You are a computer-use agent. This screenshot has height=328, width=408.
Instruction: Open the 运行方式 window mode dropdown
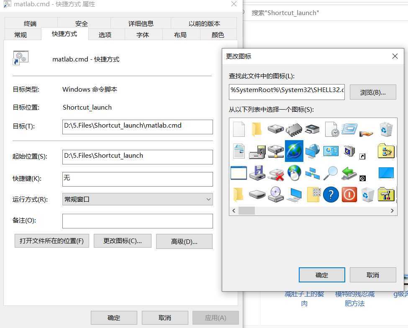click(137, 200)
